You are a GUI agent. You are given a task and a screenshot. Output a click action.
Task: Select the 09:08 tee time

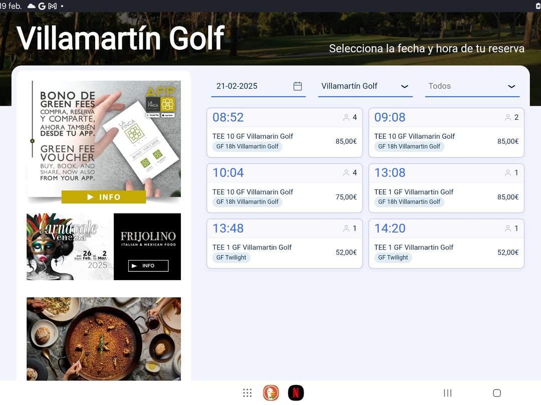[x=446, y=133]
